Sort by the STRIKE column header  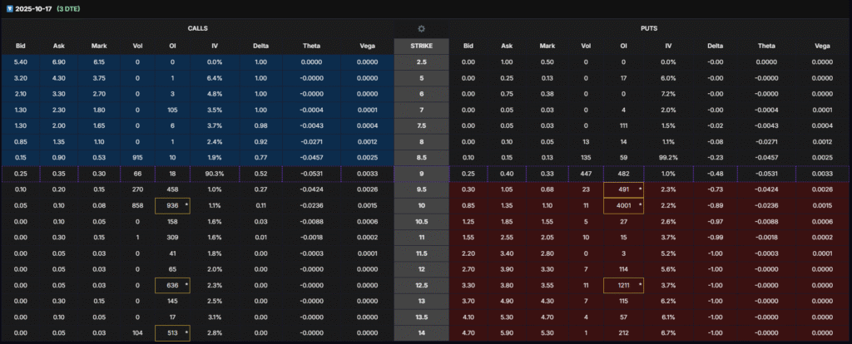[x=421, y=46]
